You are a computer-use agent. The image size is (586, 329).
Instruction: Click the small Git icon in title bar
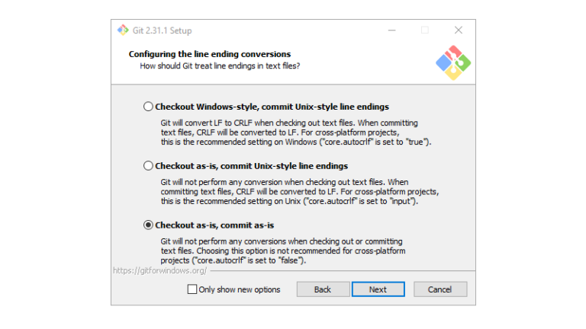pos(123,30)
